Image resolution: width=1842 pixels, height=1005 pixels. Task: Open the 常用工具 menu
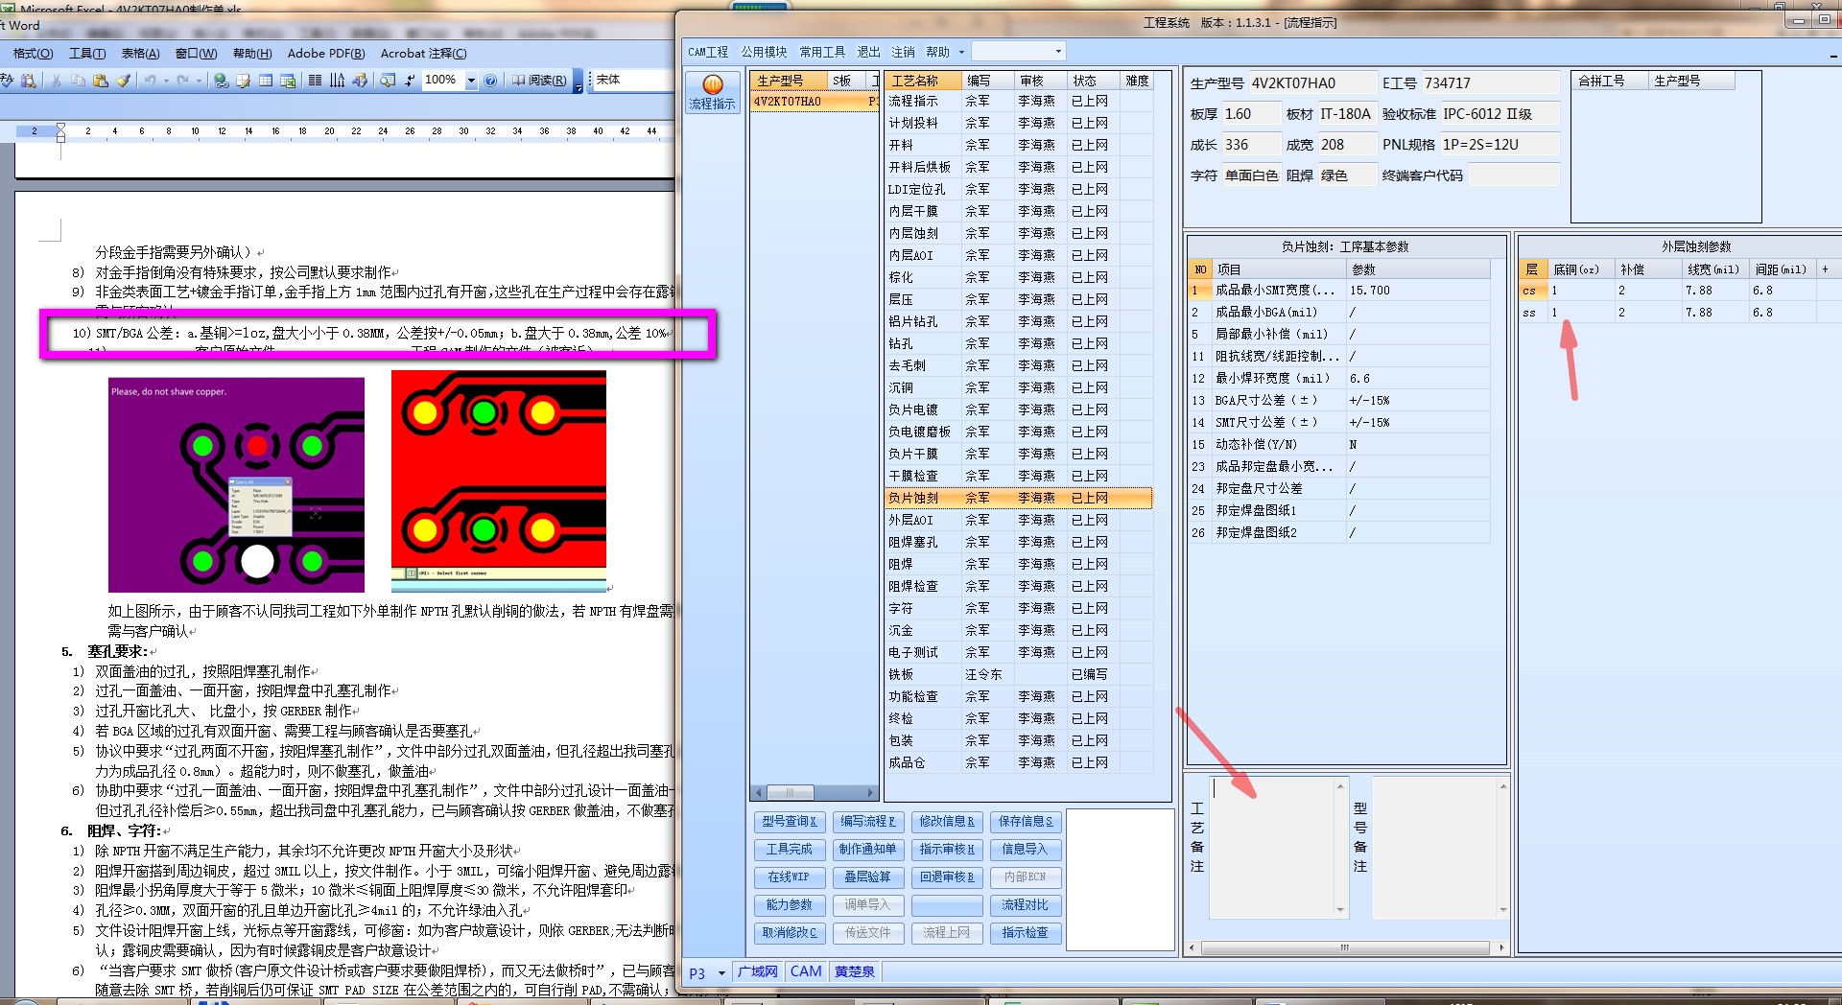822,52
